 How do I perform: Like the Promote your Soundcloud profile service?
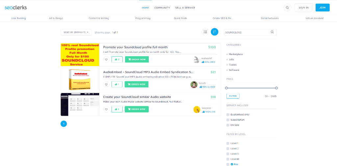click(117, 59)
